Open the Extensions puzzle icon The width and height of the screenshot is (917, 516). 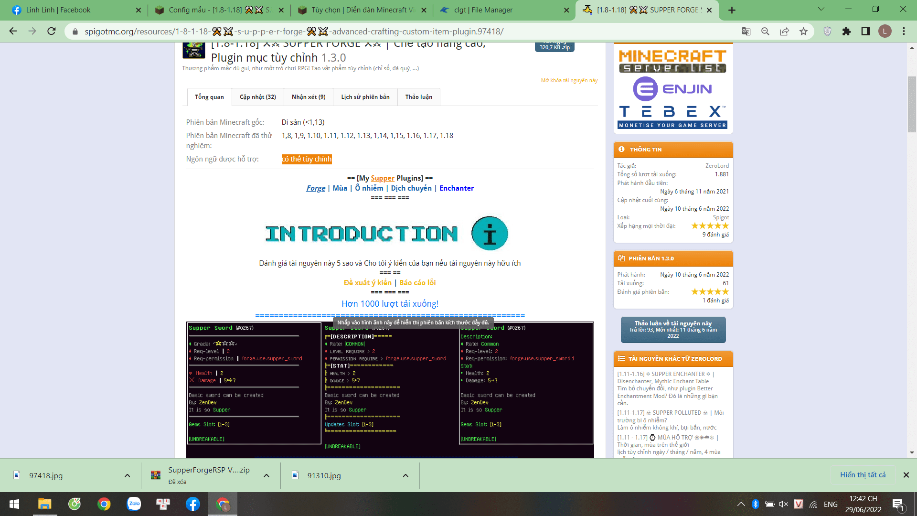click(846, 32)
